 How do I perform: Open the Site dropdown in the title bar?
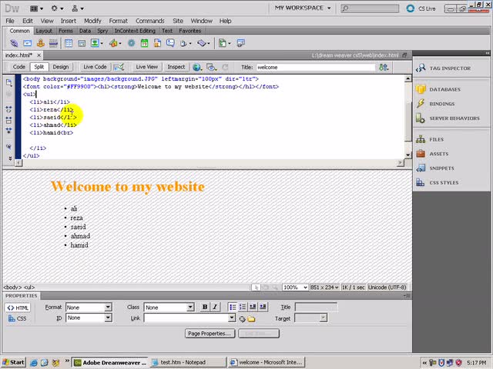pos(77,8)
